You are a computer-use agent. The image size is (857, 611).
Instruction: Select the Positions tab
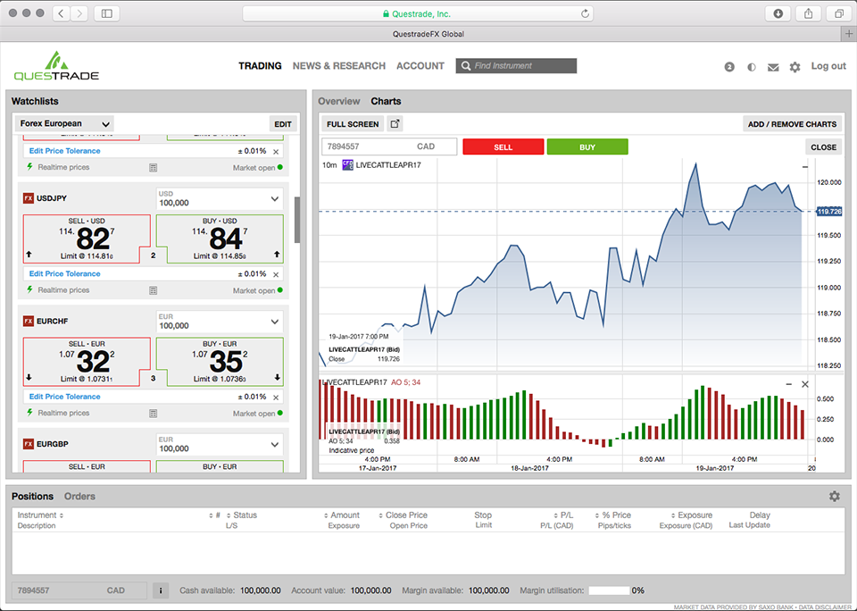(32, 496)
